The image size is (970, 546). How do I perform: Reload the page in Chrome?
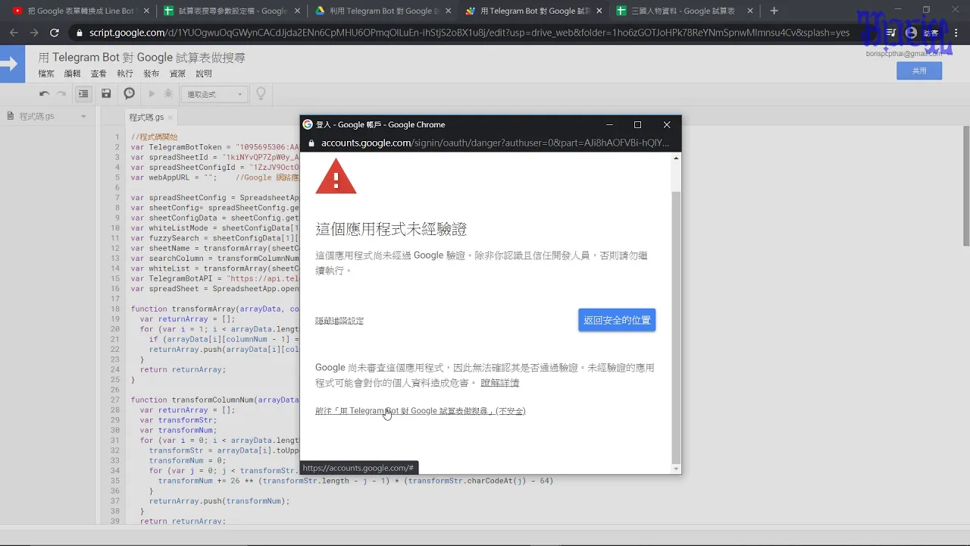[x=55, y=33]
